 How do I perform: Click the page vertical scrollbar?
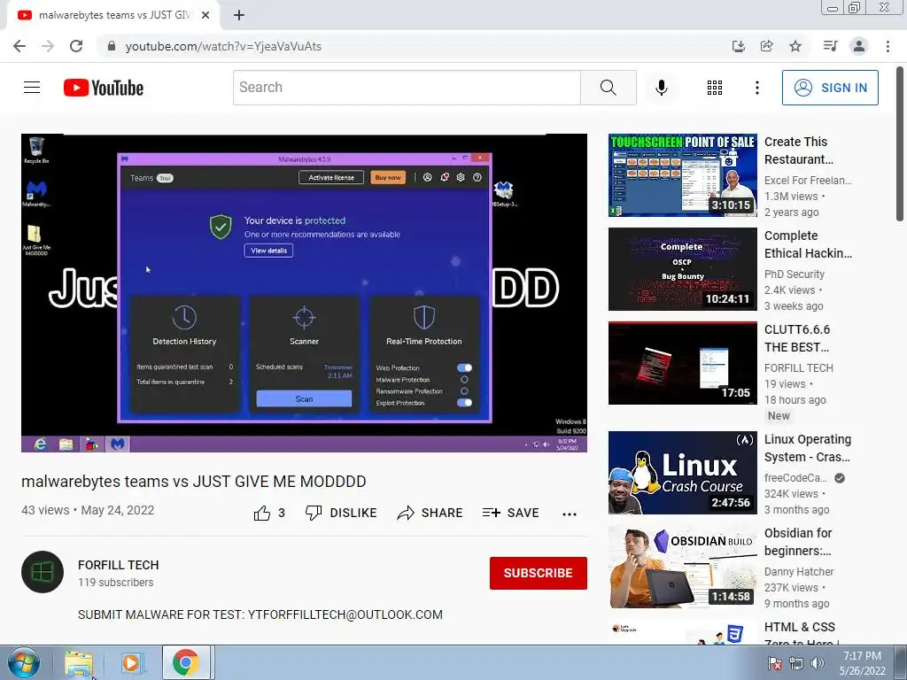pyautogui.click(x=900, y=143)
